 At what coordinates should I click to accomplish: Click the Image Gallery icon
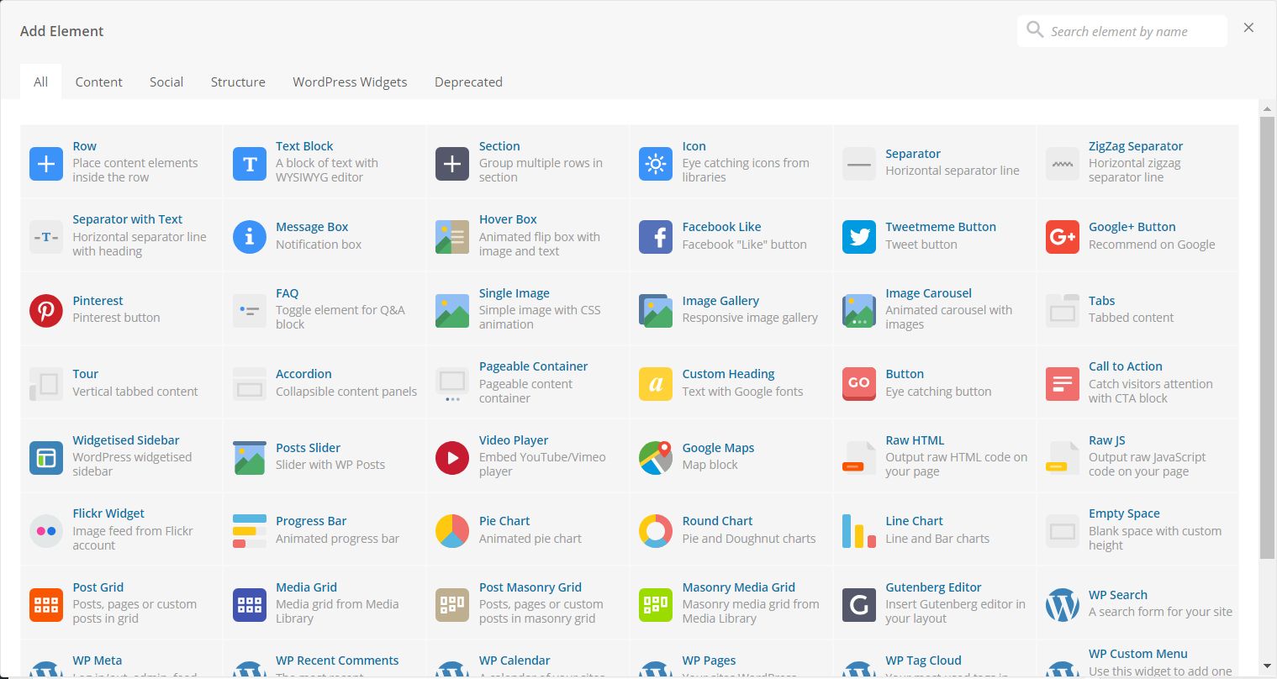656,311
